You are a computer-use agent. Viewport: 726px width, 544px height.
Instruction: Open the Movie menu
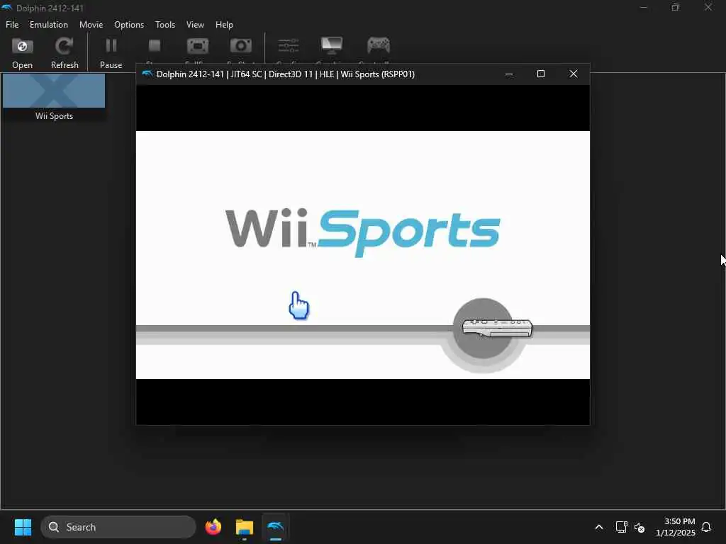pos(91,25)
